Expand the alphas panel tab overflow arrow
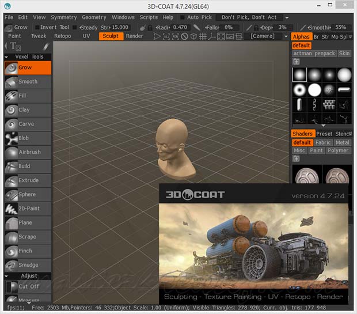This screenshot has width=357, height=314. pos(351,37)
